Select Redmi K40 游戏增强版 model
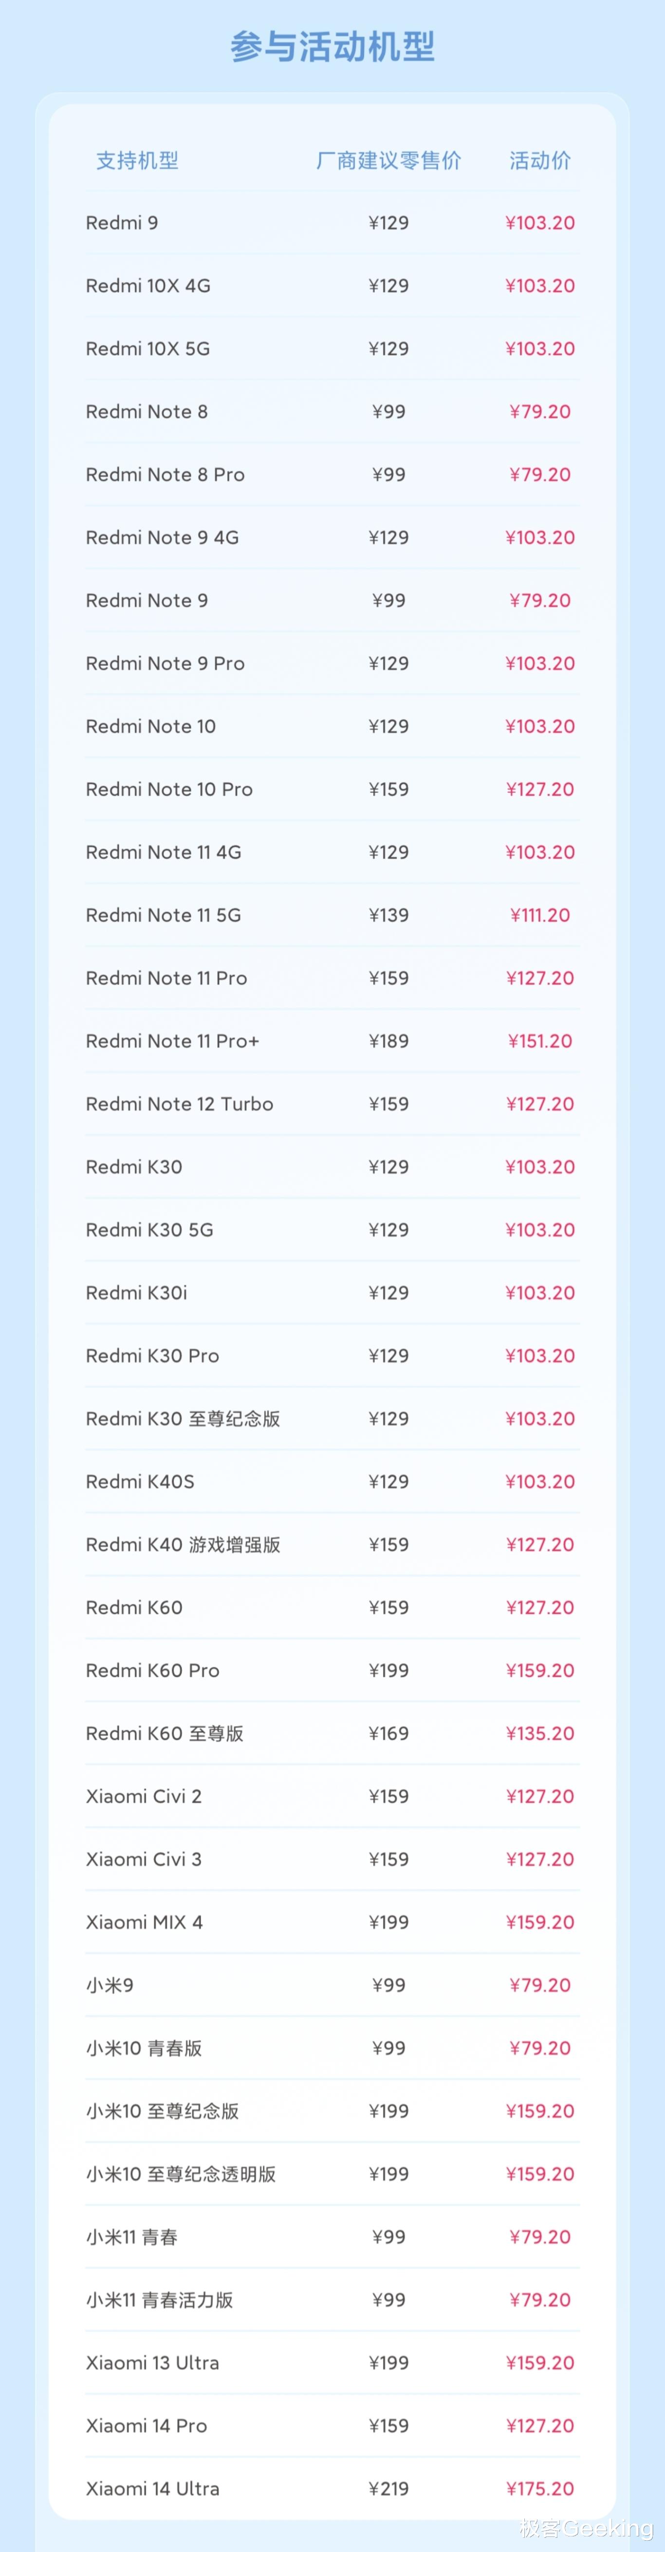The image size is (665, 2552). 183,1544
